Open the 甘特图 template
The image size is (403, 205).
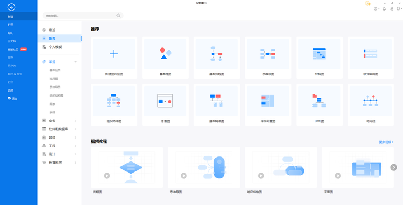[320, 58]
